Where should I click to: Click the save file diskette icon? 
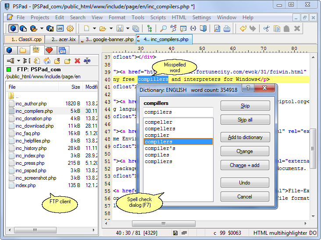click(x=120, y=28)
